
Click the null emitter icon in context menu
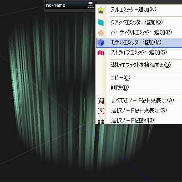tap(101, 10)
